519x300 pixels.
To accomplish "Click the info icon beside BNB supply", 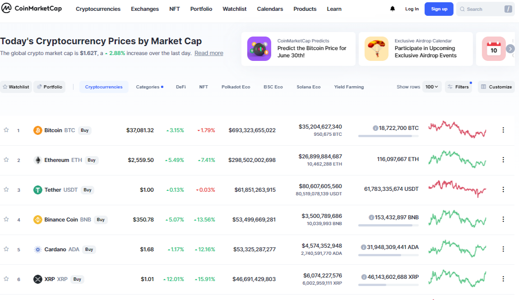I will click(x=371, y=217).
